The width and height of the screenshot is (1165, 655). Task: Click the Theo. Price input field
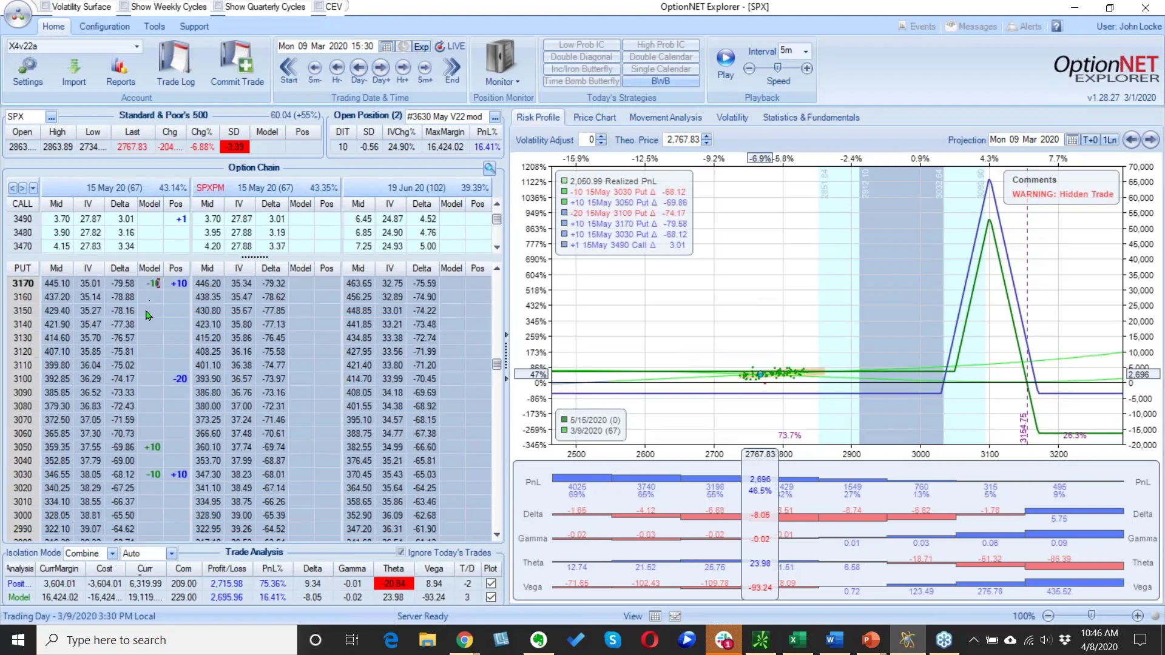(683, 140)
